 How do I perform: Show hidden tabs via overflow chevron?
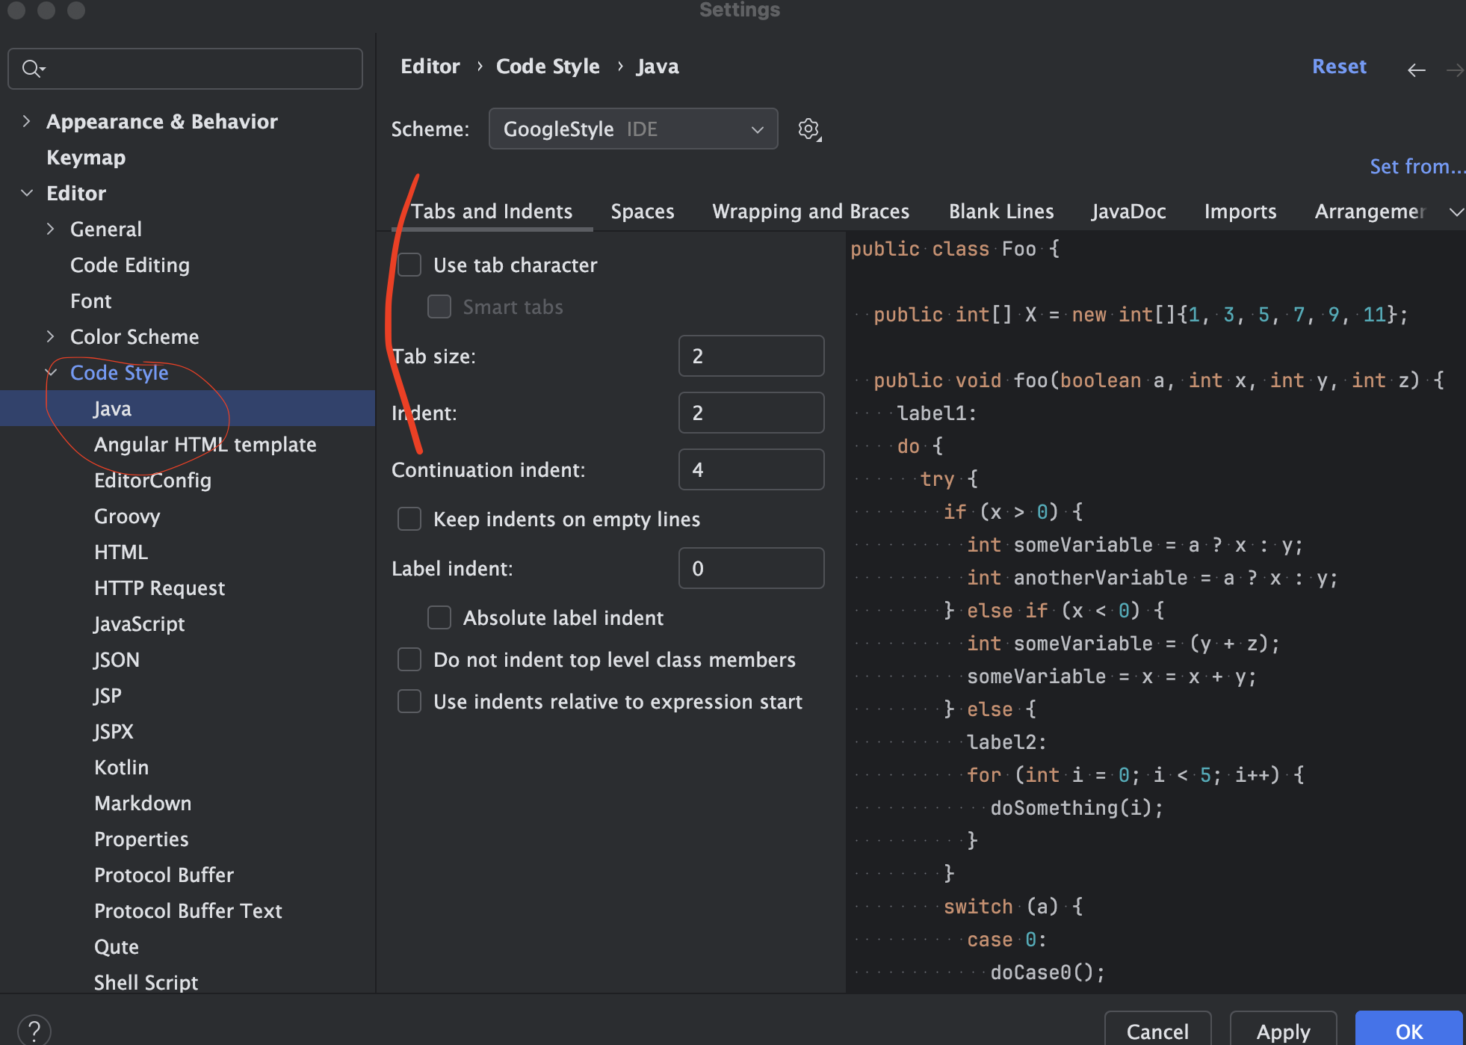pyautogui.click(x=1456, y=212)
